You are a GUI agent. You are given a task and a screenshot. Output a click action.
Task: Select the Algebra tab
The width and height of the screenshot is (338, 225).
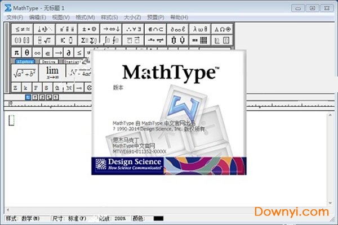tap(25, 62)
